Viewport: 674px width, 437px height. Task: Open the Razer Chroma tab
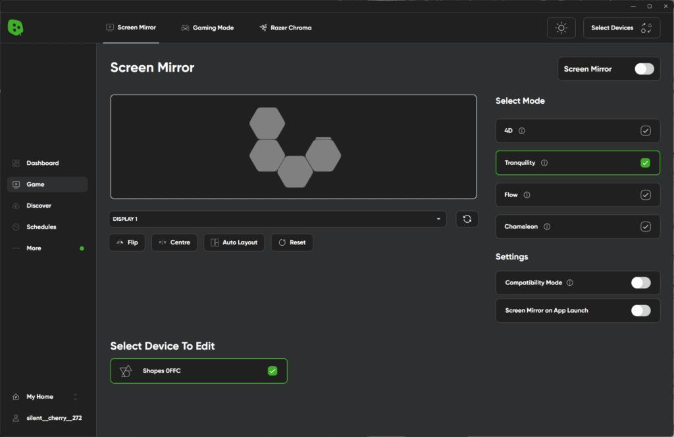(286, 28)
